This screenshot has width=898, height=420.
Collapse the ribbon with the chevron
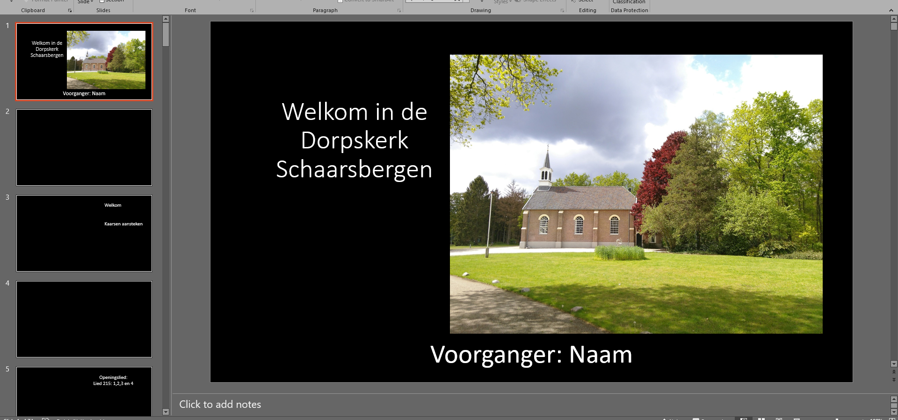[x=891, y=10]
